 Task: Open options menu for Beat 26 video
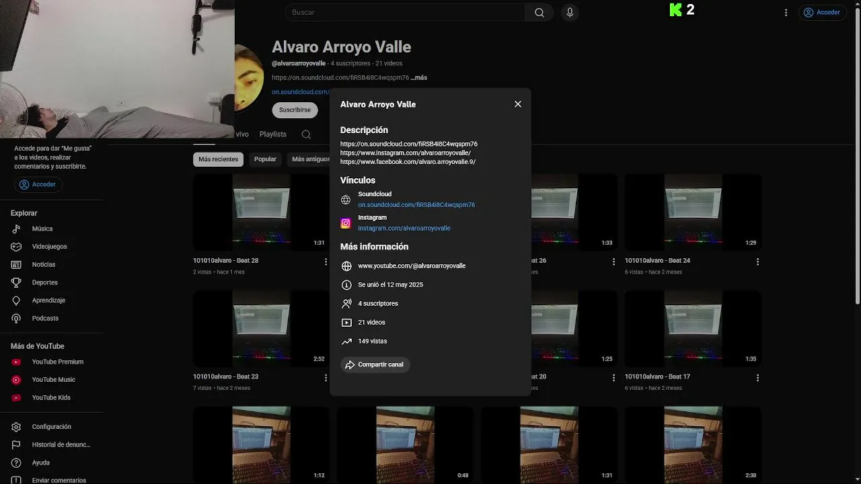613,261
